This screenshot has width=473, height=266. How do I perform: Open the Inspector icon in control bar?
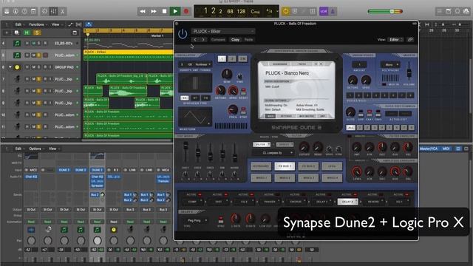coord(16,12)
